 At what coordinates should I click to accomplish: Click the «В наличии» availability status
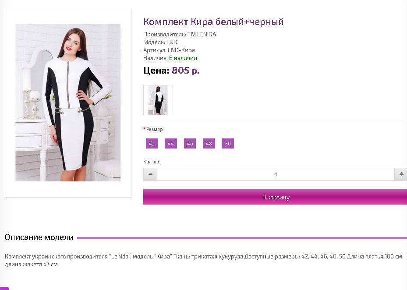click(183, 58)
